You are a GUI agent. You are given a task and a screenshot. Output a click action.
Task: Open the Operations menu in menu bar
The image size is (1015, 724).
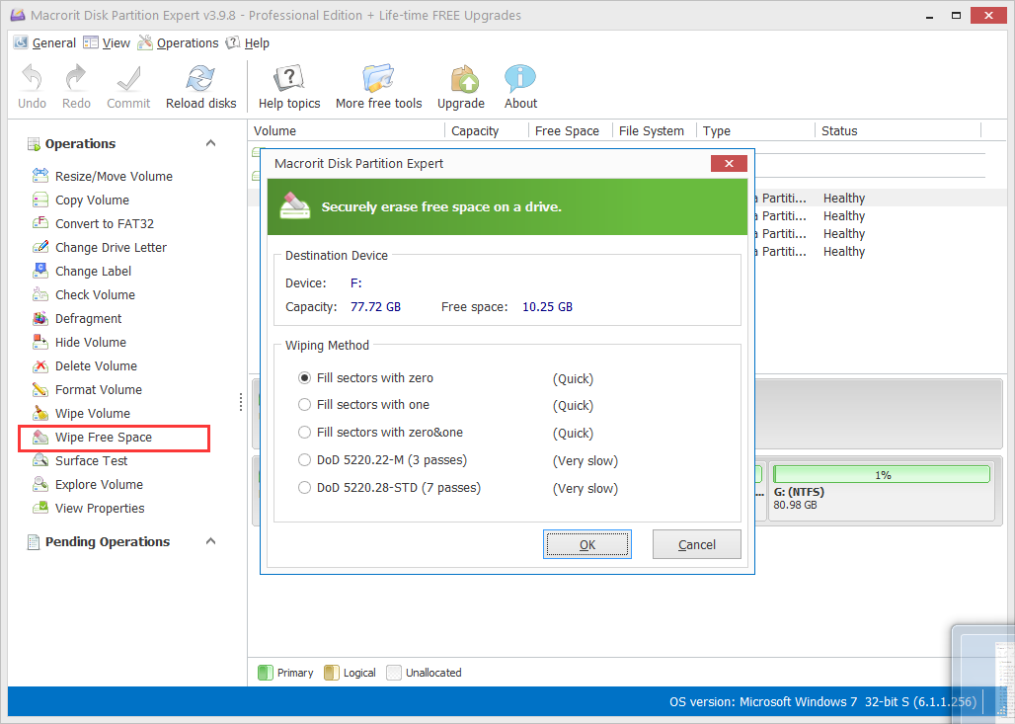[x=178, y=43]
